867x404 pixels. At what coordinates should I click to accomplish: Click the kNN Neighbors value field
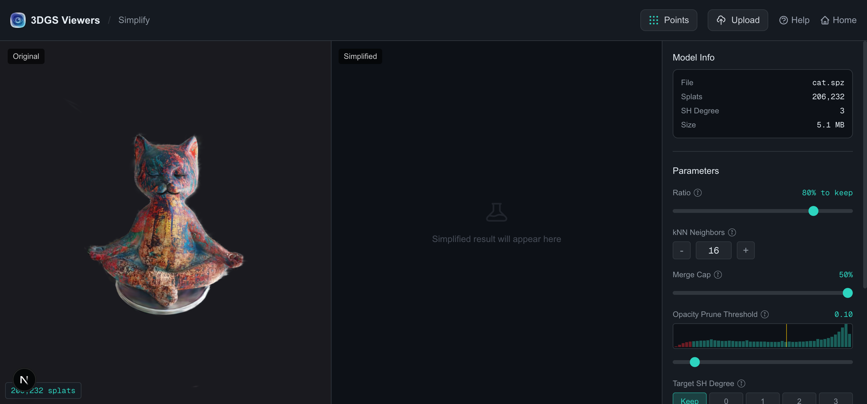(x=713, y=250)
